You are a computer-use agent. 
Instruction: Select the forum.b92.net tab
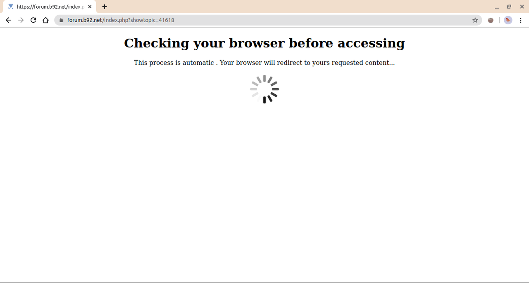(50, 7)
